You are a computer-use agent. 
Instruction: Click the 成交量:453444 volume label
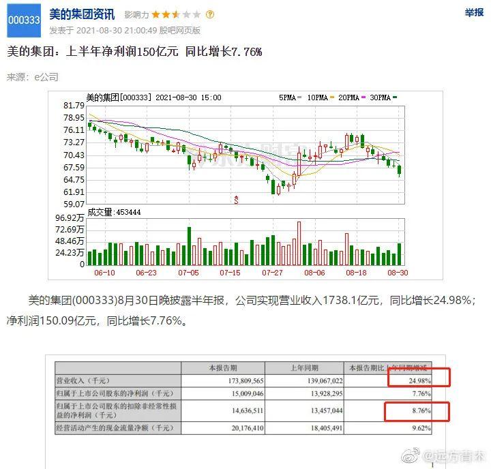click(114, 212)
